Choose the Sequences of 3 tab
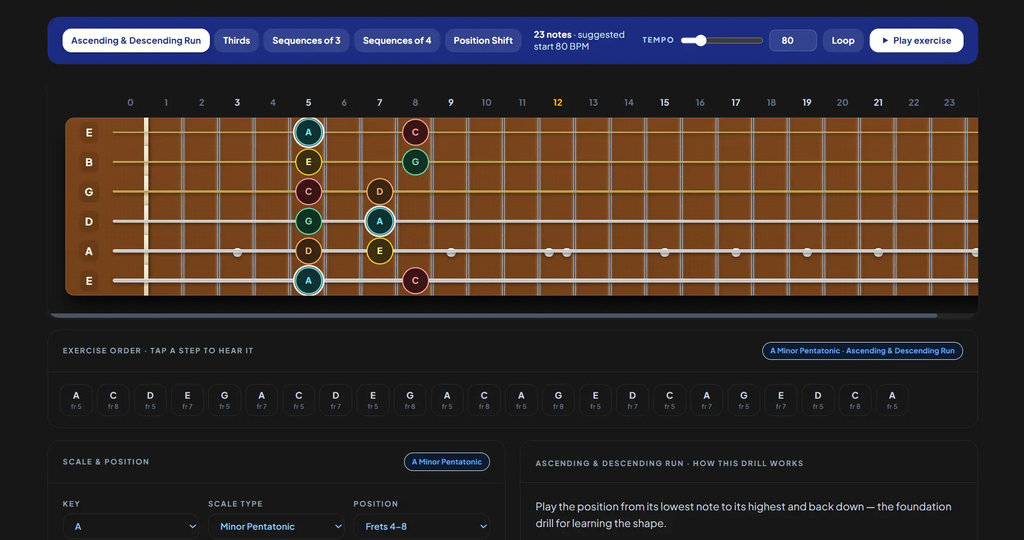The width and height of the screenshot is (1024, 540). pyautogui.click(x=306, y=40)
